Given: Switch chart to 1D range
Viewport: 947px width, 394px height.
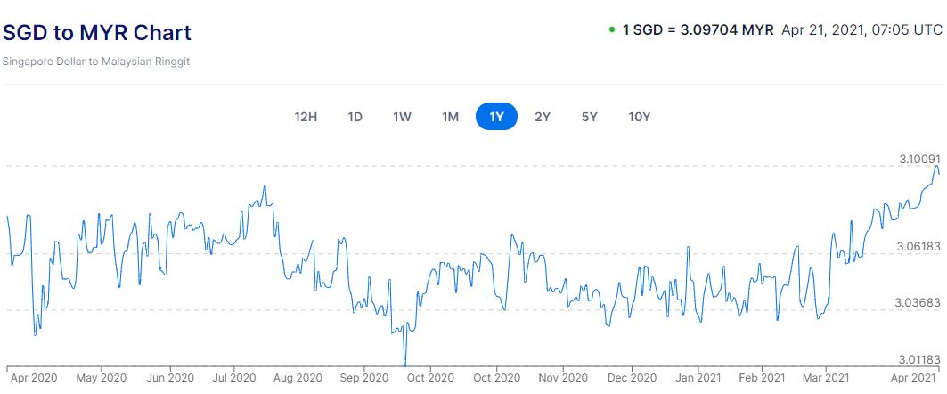Looking at the screenshot, I should 355,117.
